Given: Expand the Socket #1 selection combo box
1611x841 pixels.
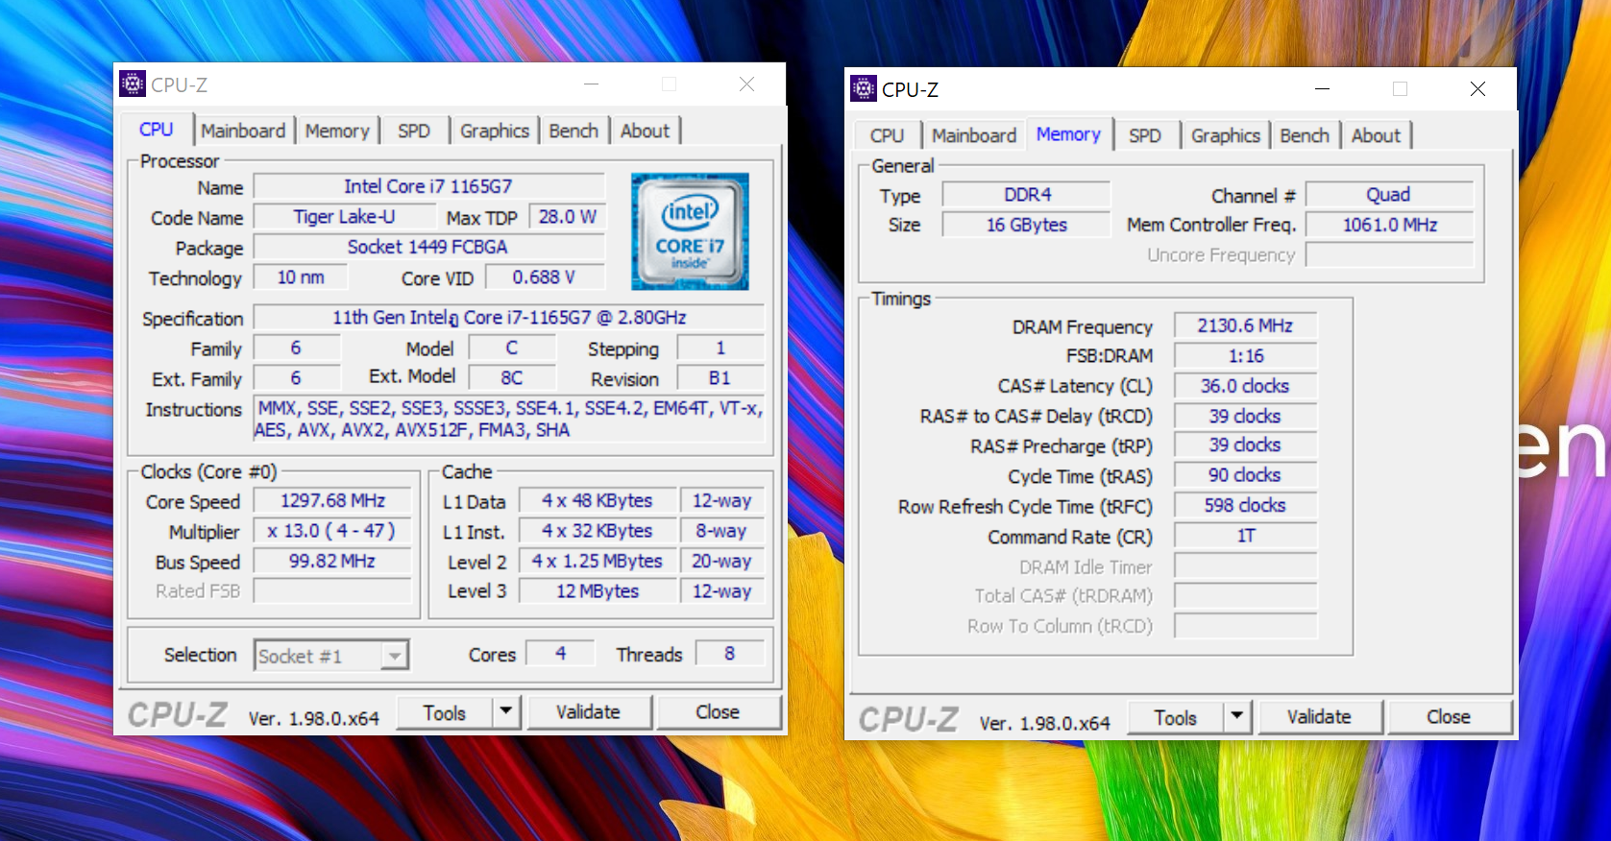Looking at the screenshot, I should (x=330, y=656).
